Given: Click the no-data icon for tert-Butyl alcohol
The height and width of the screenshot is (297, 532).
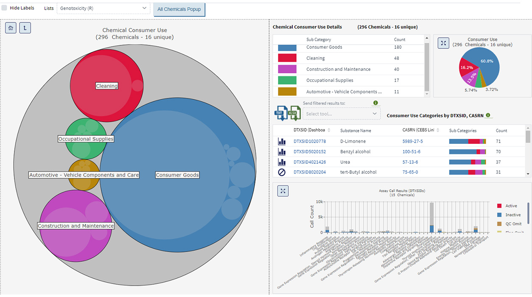Looking at the screenshot, I should click(282, 172).
